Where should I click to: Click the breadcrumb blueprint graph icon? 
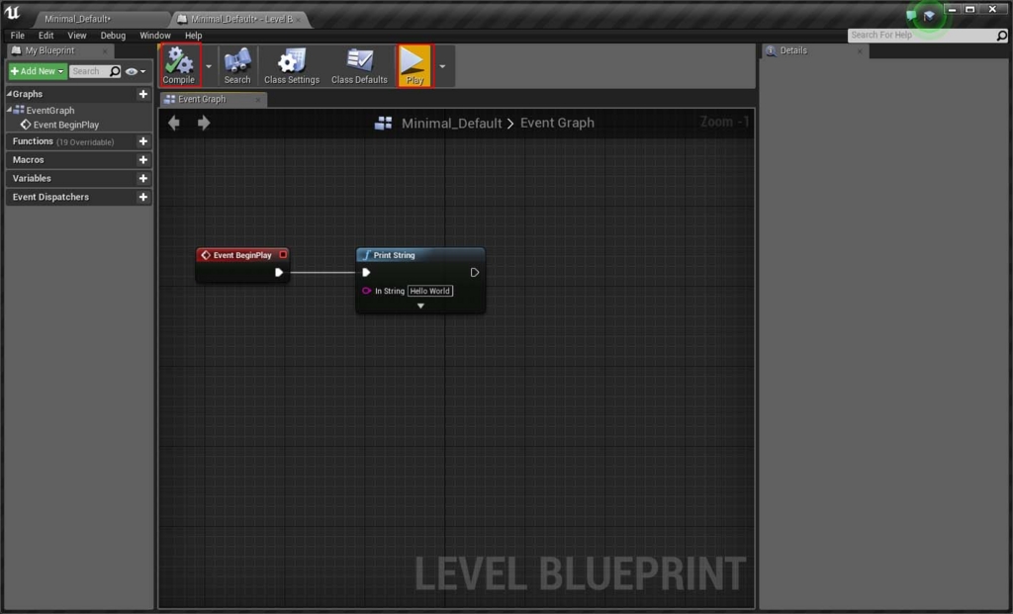(x=383, y=123)
